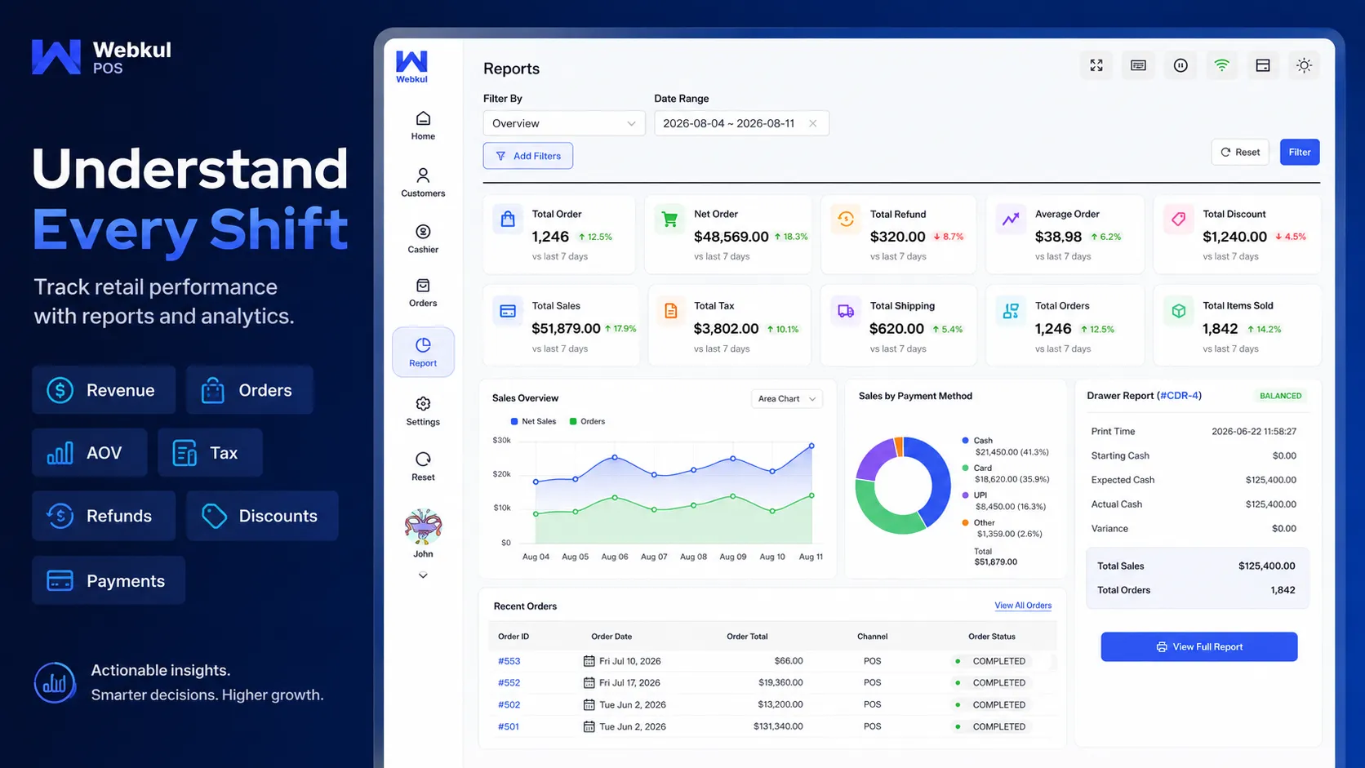The height and width of the screenshot is (768, 1365).
Task: Toggle Net Sales legend in chart
Action: click(x=533, y=421)
